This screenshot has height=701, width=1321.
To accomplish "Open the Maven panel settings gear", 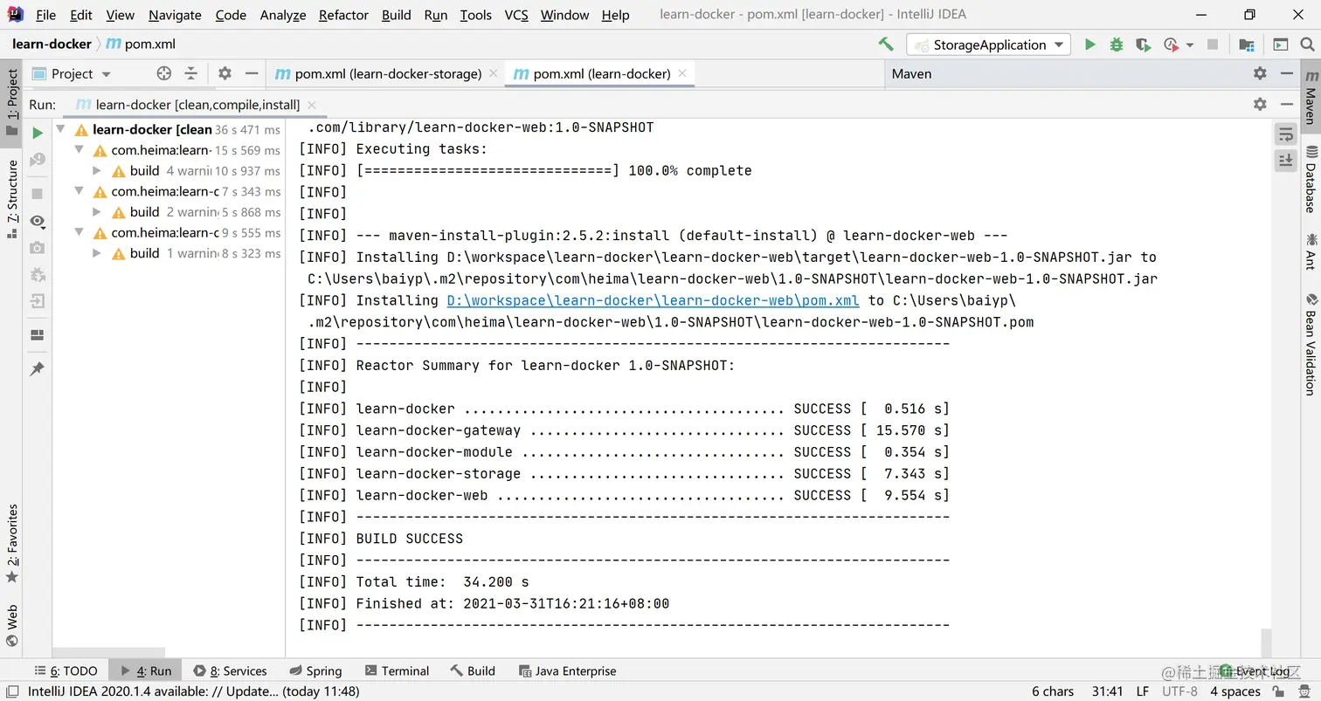I will click(1259, 73).
